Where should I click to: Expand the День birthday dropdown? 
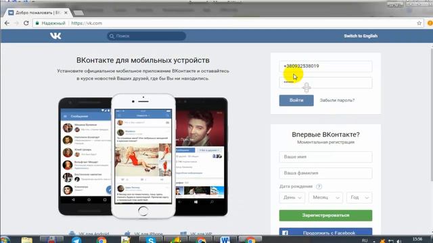(x=292, y=198)
